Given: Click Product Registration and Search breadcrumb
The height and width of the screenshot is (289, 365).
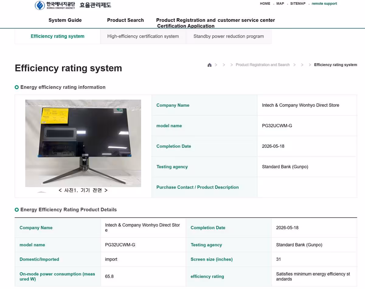Looking at the screenshot, I should pos(262,65).
